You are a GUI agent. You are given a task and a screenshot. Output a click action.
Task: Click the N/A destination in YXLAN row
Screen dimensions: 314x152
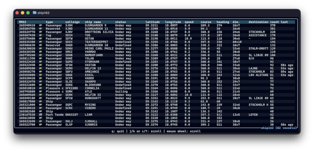251,59
